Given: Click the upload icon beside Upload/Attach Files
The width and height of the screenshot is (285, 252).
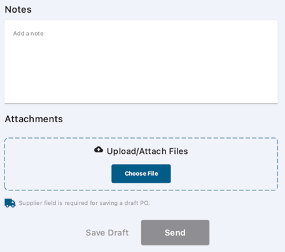Looking at the screenshot, I should click(99, 150).
